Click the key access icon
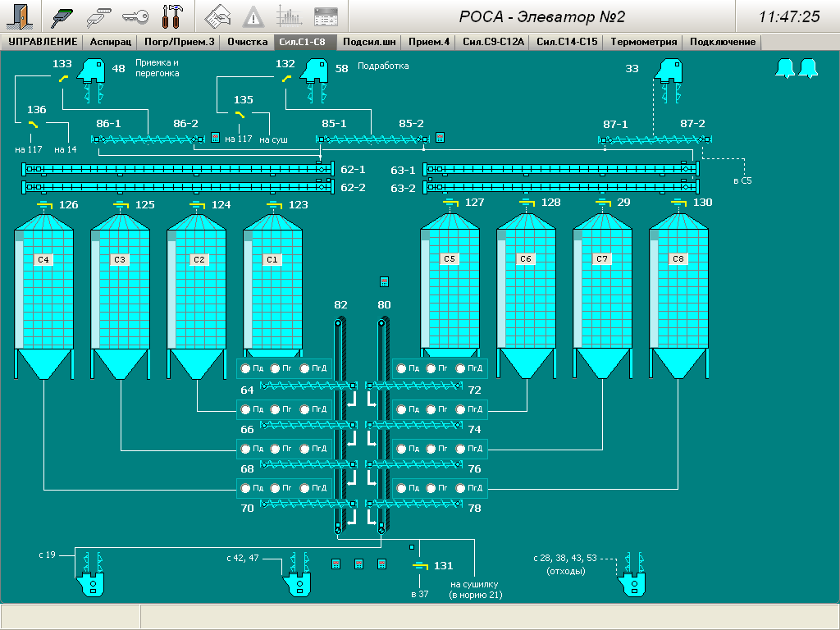840x630 pixels. point(135,16)
